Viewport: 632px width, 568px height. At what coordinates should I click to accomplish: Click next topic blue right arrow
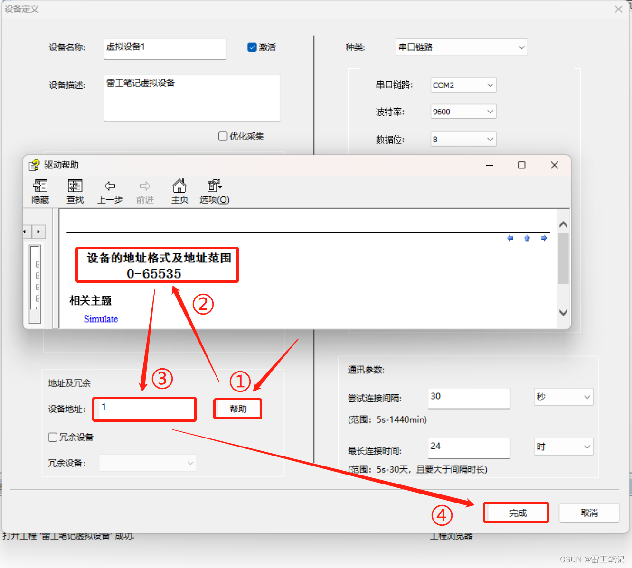[x=544, y=238]
